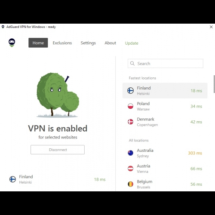Image resolution: width=215 pixels, height=215 pixels.
Task: Click the title bar AdGuard app icon
Action: (x=3, y=27)
